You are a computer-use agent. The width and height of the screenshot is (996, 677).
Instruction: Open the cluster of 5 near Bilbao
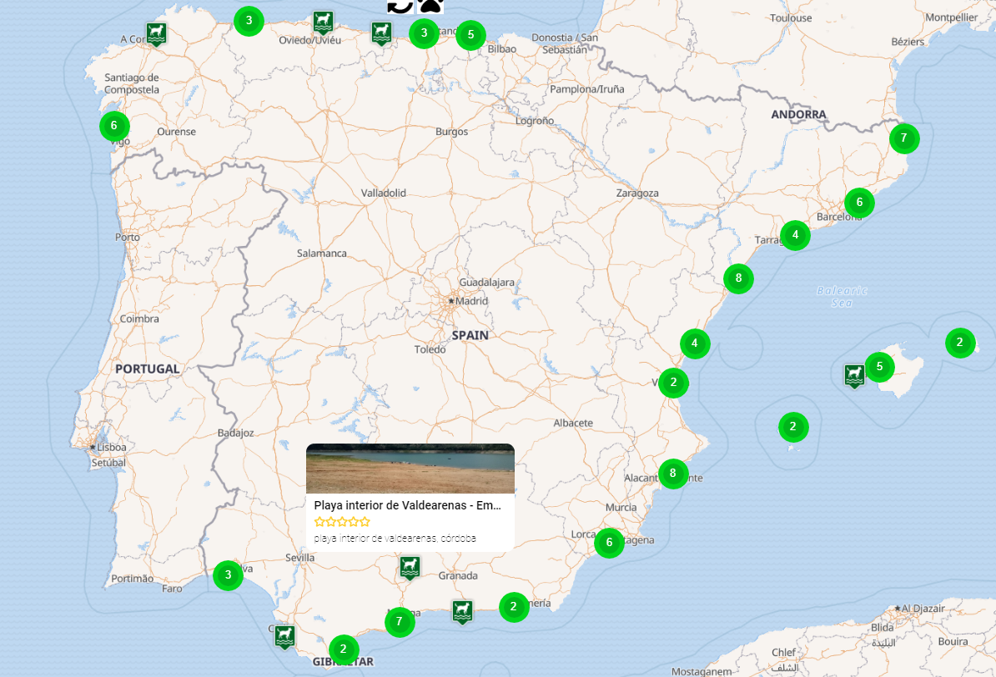[470, 35]
